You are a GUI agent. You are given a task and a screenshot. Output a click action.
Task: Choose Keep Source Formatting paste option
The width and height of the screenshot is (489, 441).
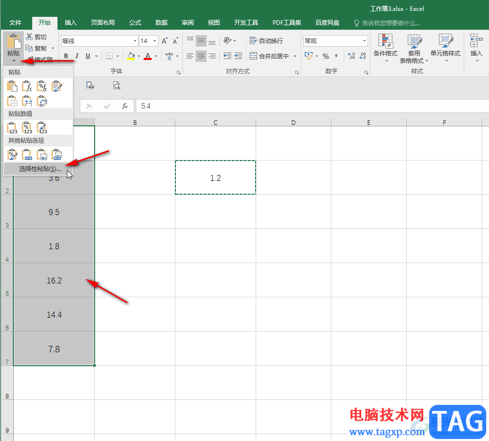(x=57, y=86)
